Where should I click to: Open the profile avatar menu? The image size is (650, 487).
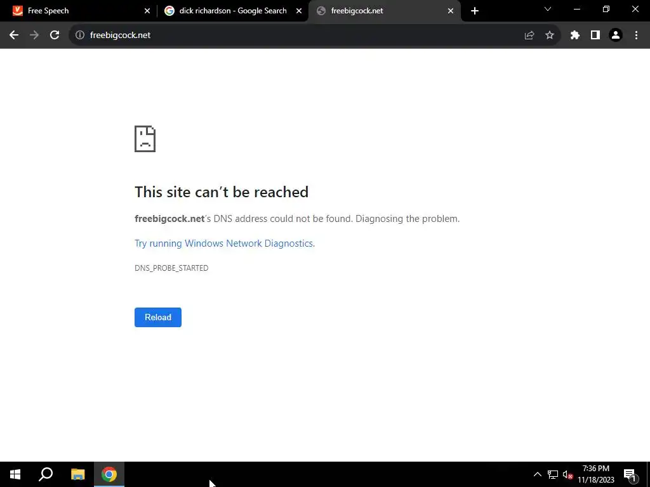pos(616,36)
